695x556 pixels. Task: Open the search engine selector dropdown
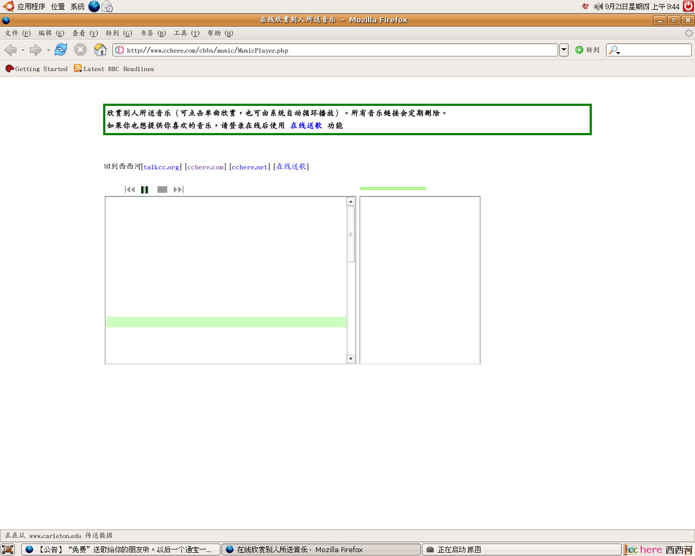click(614, 50)
